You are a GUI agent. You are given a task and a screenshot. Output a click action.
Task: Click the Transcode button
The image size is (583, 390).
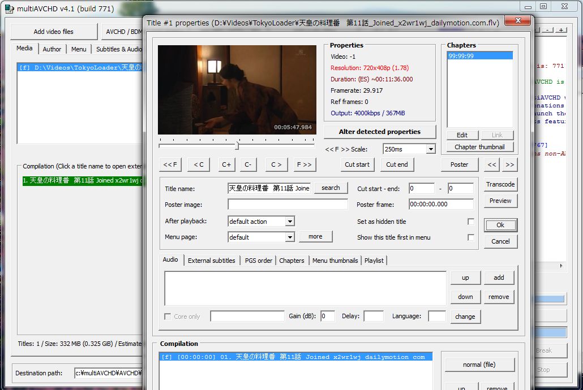500,185
